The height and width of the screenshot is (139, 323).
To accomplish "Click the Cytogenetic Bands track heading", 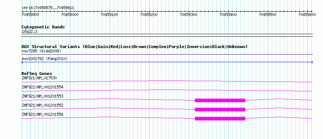I will (43, 27).
